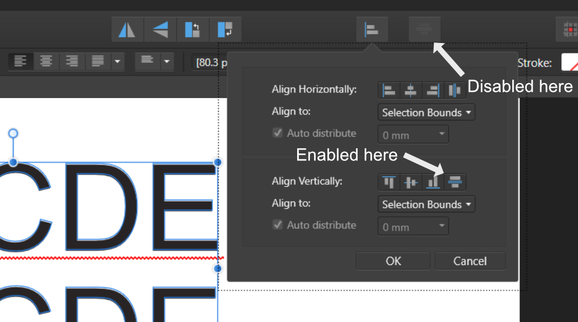Choose Space Horizontally in Align Horizontally row

pos(455,90)
